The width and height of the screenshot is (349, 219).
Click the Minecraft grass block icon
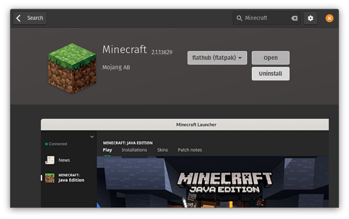coord(72,68)
